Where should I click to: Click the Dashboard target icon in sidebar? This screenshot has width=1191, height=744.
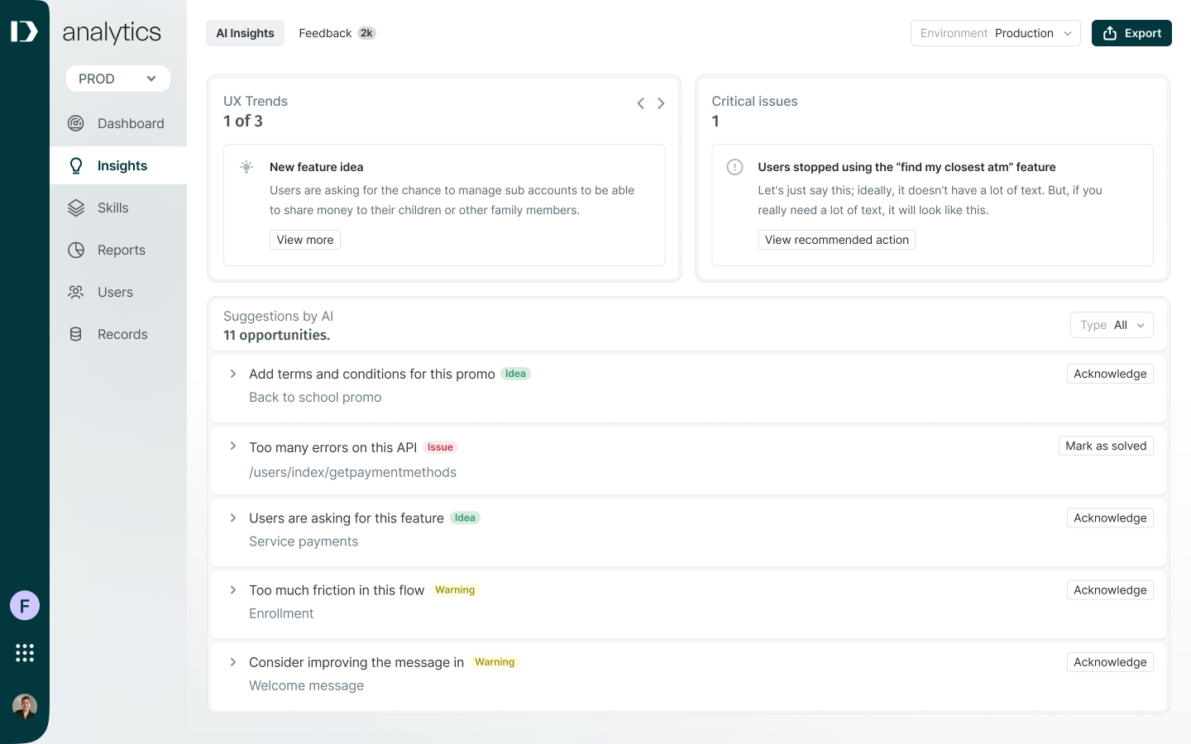pyautogui.click(x=76, y=123)
